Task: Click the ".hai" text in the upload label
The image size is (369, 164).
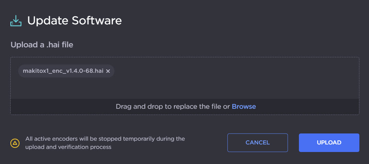Action: tap(55, 45)
